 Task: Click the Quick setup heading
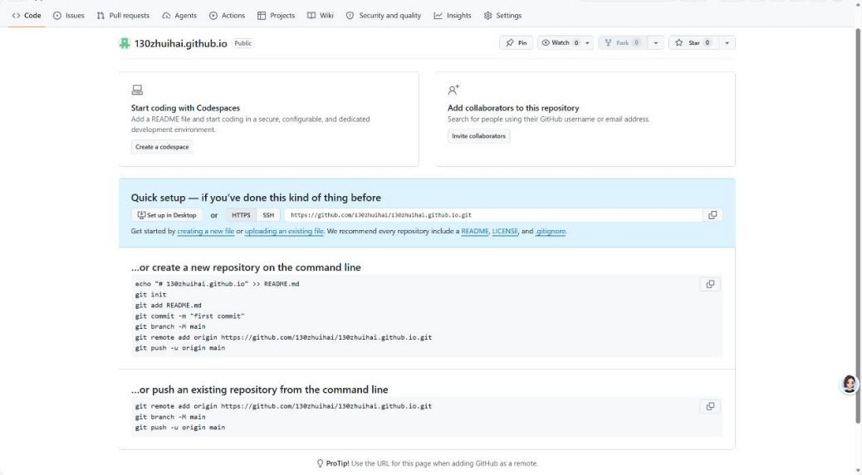[x=256, y=198]
